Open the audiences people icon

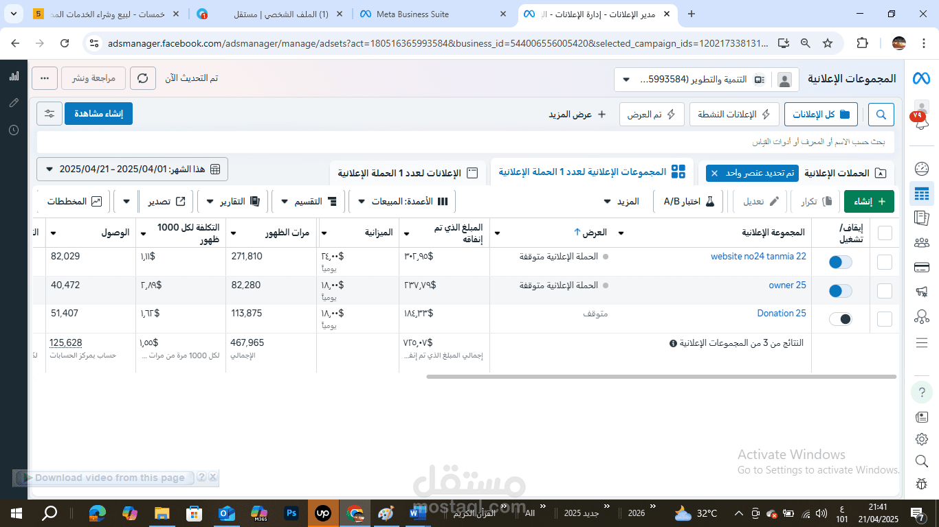[922, 242]
